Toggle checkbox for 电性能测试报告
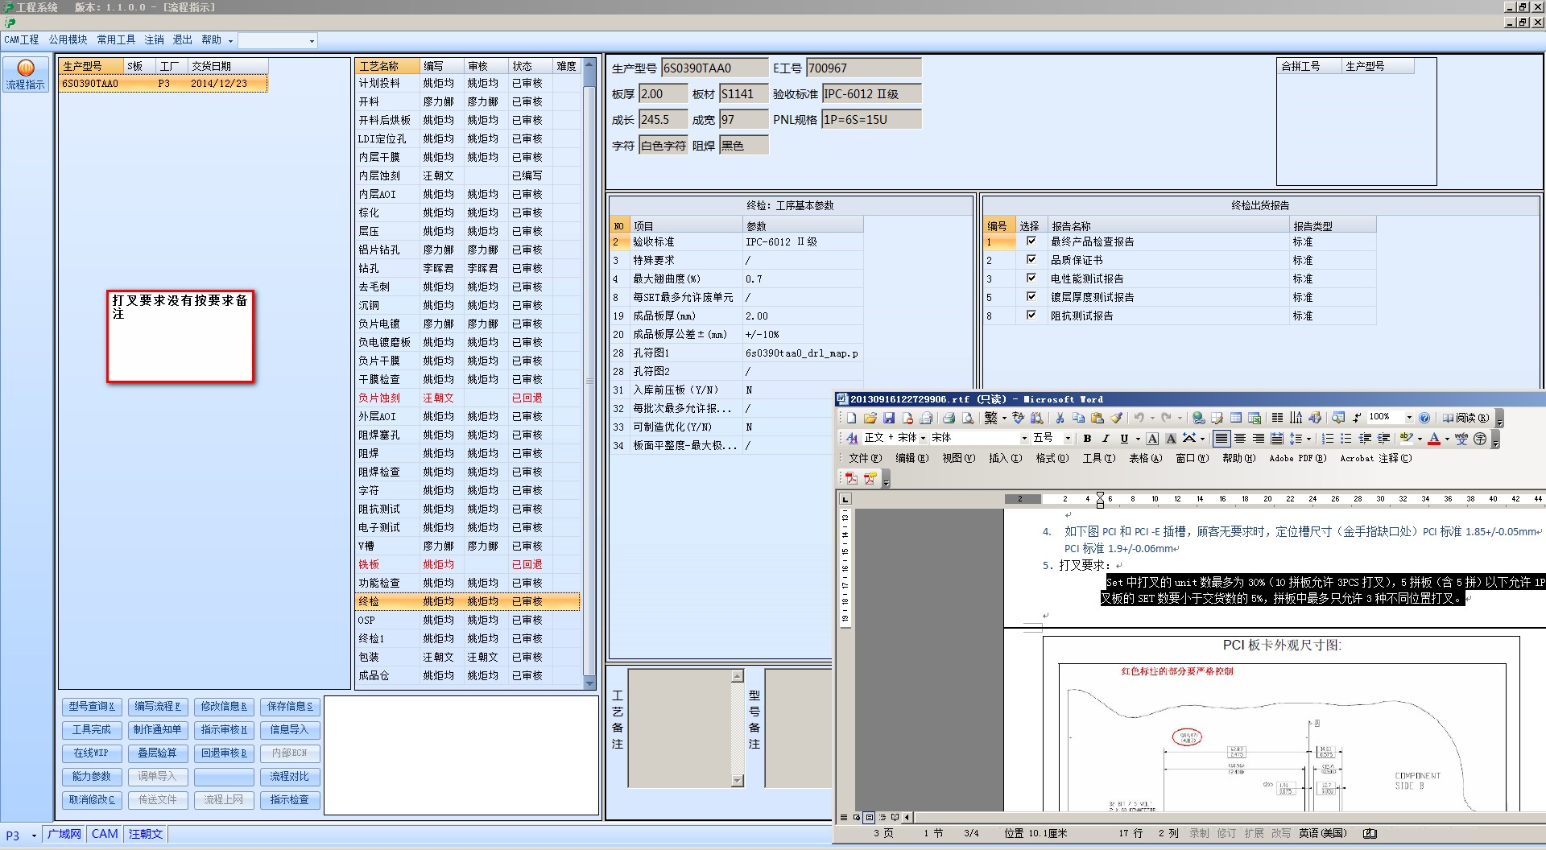This screenshot has width=1546, height=850. point(1031,279)
